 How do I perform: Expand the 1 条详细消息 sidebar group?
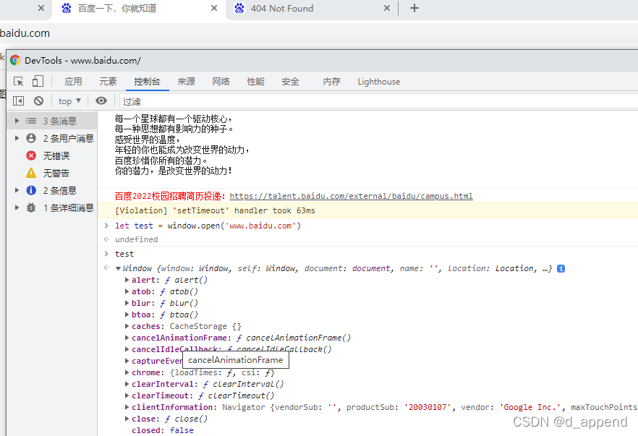click(17, 208)
